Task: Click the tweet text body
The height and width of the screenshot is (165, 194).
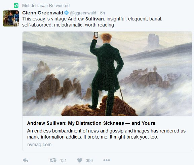Action: [x=92, y=22]
